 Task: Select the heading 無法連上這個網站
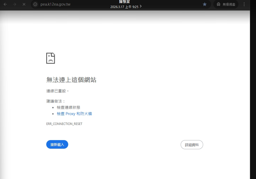[71, 80]
